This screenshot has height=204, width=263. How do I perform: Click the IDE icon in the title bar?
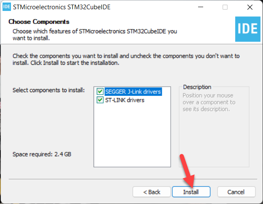(x=7, y=7)
